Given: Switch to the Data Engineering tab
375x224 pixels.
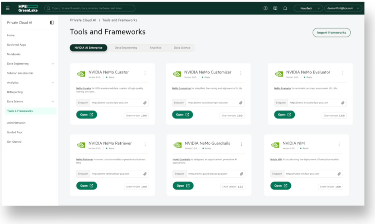Looking at the screenshot, I should click(x=126, y=48).
